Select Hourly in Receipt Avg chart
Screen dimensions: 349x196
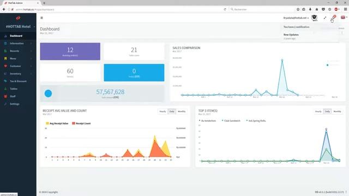(x=163, y=111)
